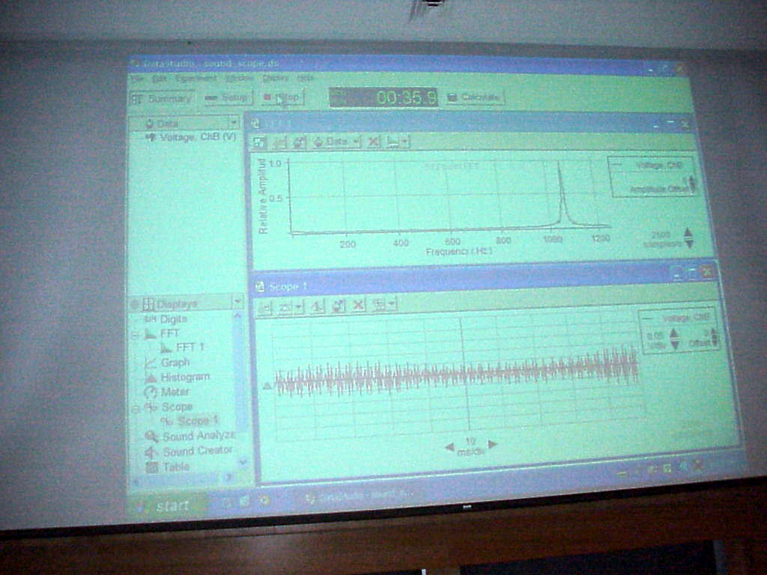Screen dimensions: 767x575
Task: Open the Calculate tool
Action: (473, 97)
